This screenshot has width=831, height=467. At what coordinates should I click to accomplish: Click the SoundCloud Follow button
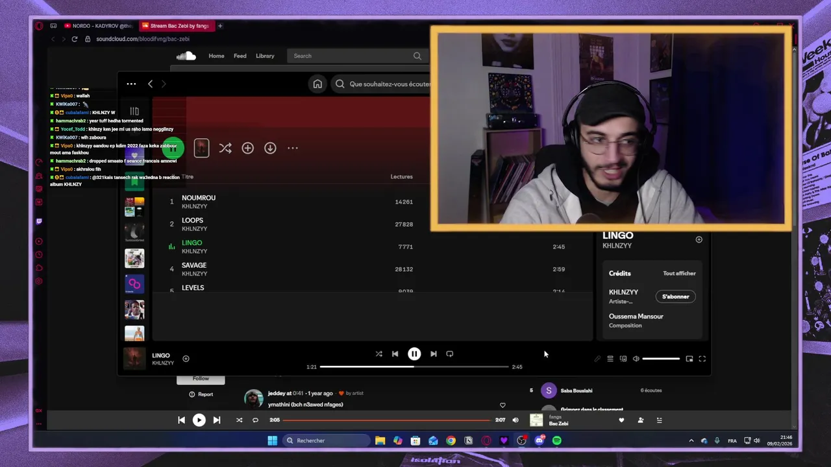coord(201,379)
